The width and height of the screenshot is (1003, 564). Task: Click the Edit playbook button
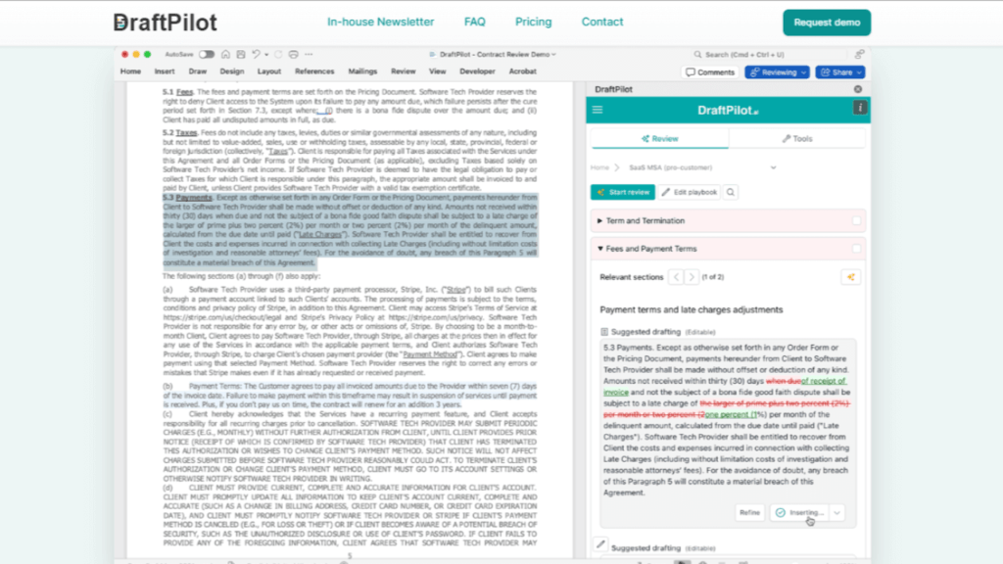coord(690,193)
